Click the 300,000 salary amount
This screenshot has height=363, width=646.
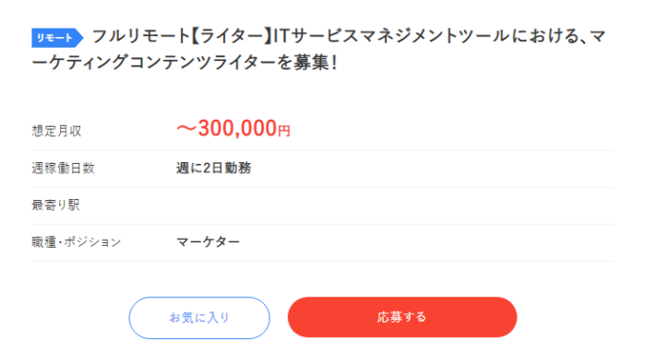tap(237, 128)
